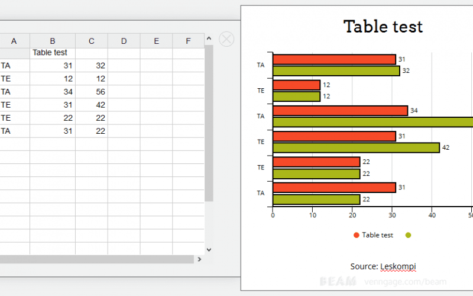Click the green bar labeled 42
The width and height of the screenshot is (473, 296).
[x=356, y=147]
